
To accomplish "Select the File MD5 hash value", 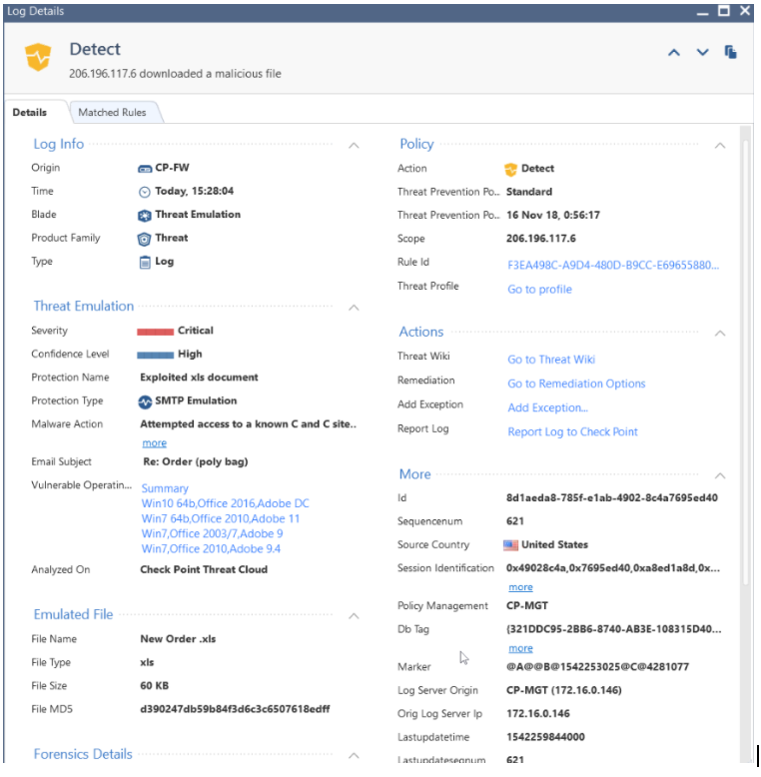I will click(235, 710).
